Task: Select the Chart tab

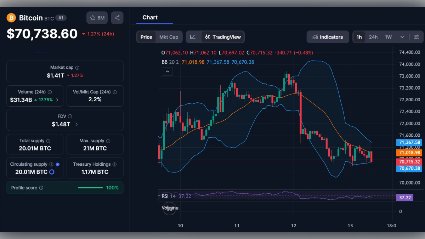Action: pos(150,17)
